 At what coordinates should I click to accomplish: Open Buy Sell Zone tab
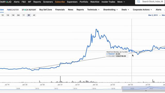click(x=46, y=10)
